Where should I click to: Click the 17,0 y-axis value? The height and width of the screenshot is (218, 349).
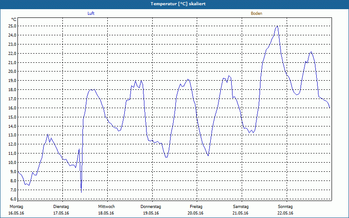pos(13,99)
